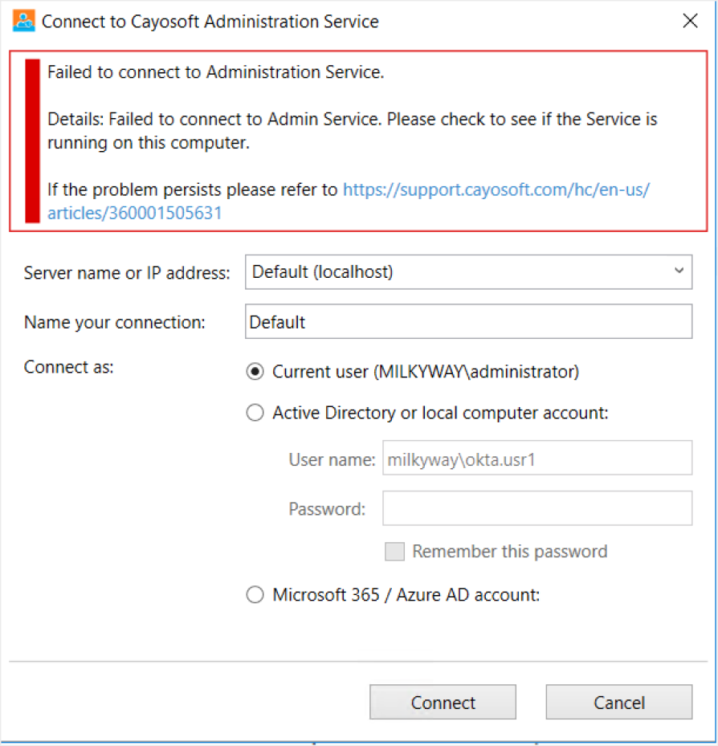Image resolution: width=718 pixels, height=746 pixels.
Task: Close the Connect to Cayosoft dialog
Action: [690, 21]
